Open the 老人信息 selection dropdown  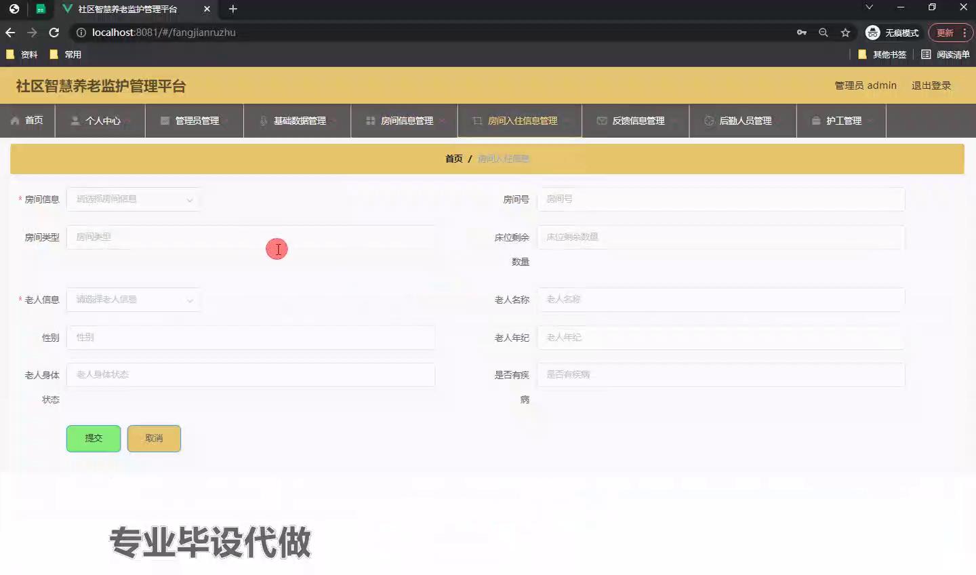(133, 299)
